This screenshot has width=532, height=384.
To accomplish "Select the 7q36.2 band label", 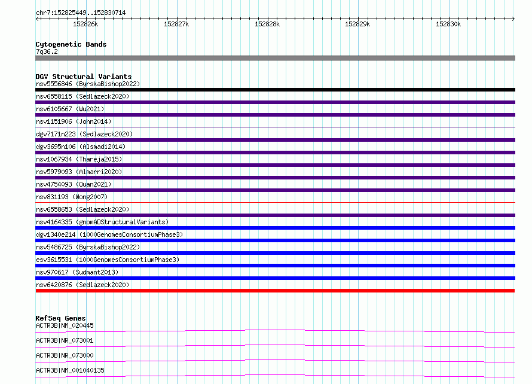I will [47, 51].
